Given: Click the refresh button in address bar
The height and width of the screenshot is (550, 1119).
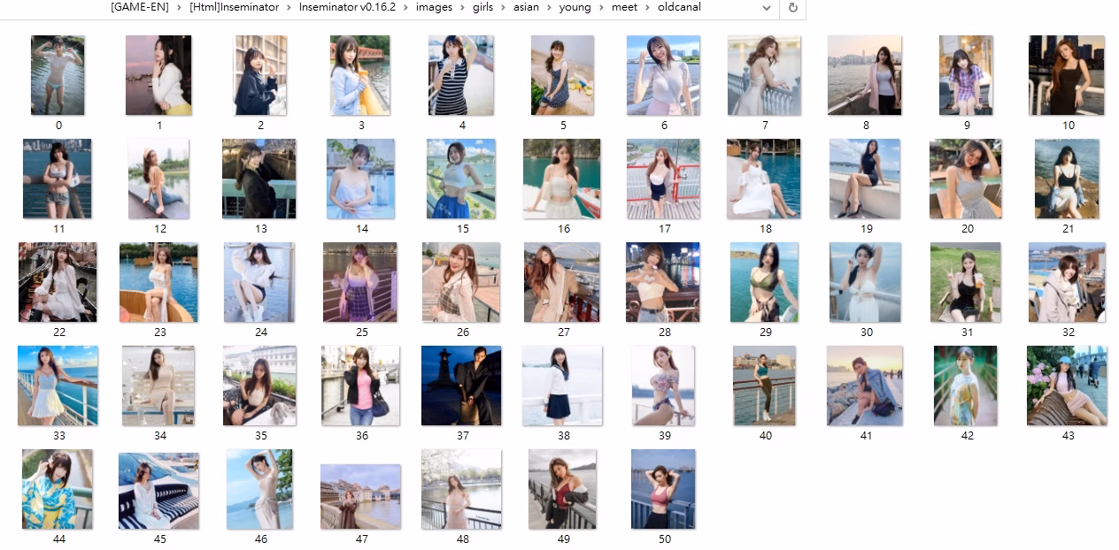Looking at the screenshot, I should (x=792, y=8).
